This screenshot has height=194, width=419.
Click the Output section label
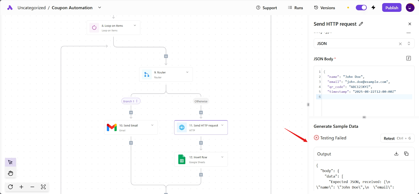(324, 154)
